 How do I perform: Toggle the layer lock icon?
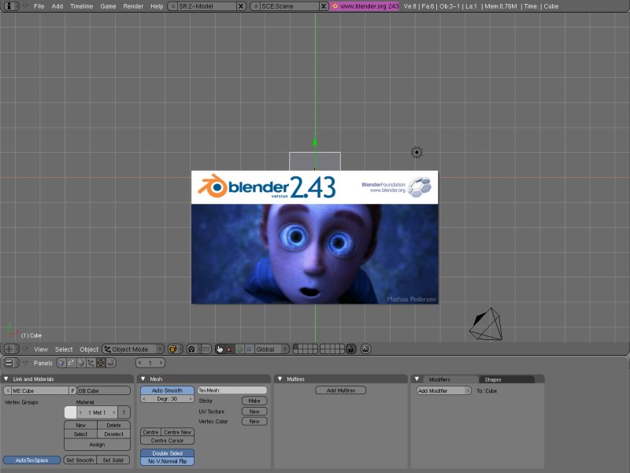[x=351, y=349]
